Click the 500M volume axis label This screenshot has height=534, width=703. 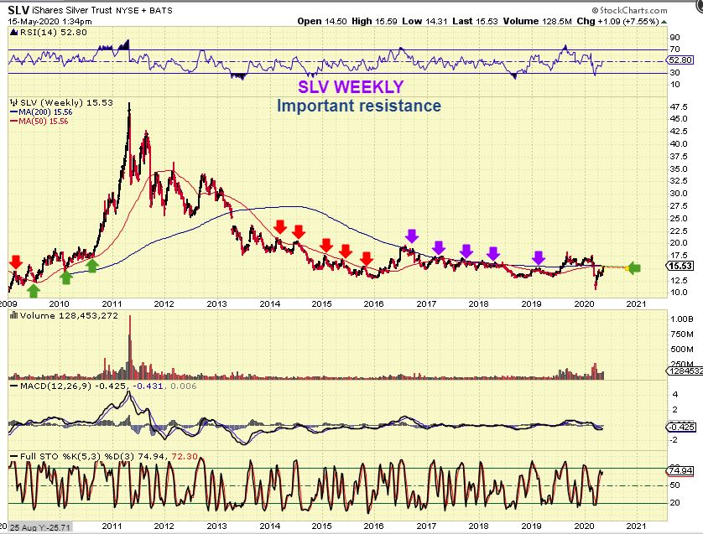pyautogui.click(x=682, y=350)
